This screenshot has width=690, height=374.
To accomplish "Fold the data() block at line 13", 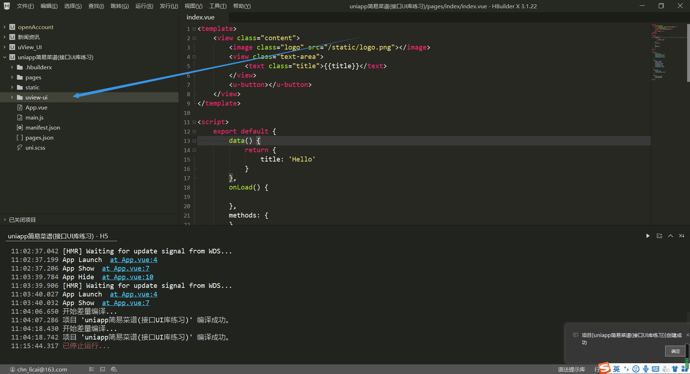I will 194,141.
